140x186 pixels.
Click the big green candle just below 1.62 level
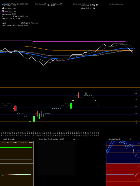tap(71, 106)
